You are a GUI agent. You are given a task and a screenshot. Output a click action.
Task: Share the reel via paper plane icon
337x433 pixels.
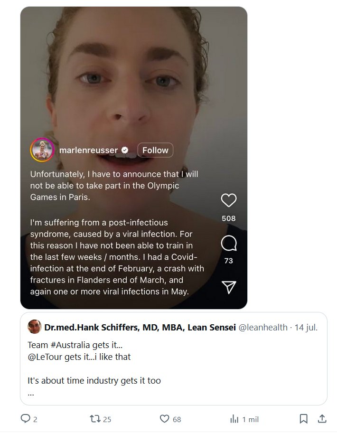(x=229, y=287)
